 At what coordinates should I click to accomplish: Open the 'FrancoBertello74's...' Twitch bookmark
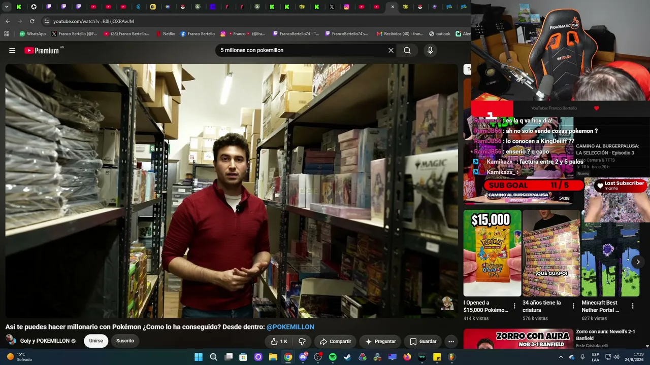tap(346, 34)
